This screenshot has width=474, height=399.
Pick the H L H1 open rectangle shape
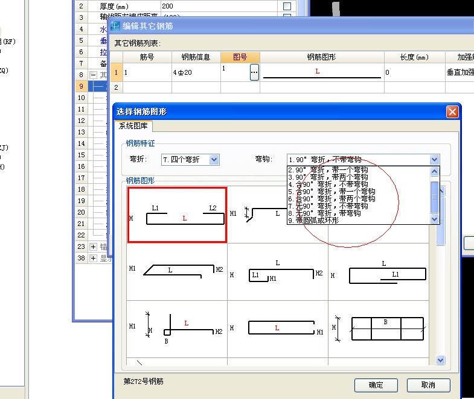coord(278,329)
